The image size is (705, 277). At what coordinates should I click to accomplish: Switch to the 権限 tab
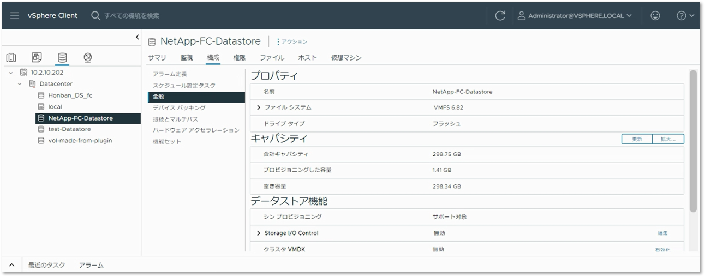point(239,58)
